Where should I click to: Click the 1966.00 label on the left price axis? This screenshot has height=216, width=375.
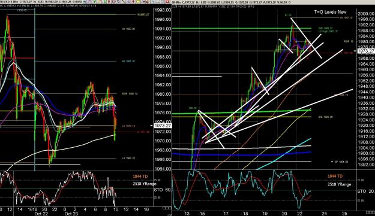[163, 160]
